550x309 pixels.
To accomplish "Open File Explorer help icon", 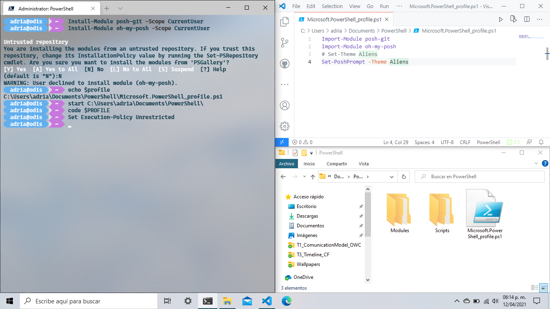I will pos(545,163).
